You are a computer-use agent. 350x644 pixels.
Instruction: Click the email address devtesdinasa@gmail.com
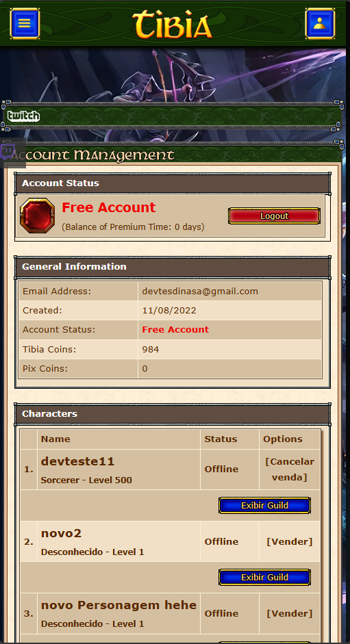200,291
